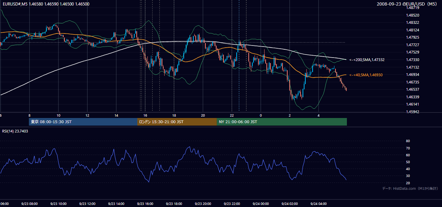Click hour tick 18 under the price chart
The image size is (442, 207).
174,116
